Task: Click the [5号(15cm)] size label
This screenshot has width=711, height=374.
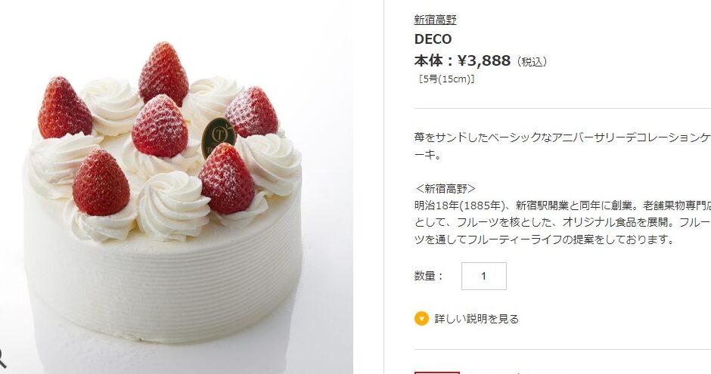Action: coord(446,79)
